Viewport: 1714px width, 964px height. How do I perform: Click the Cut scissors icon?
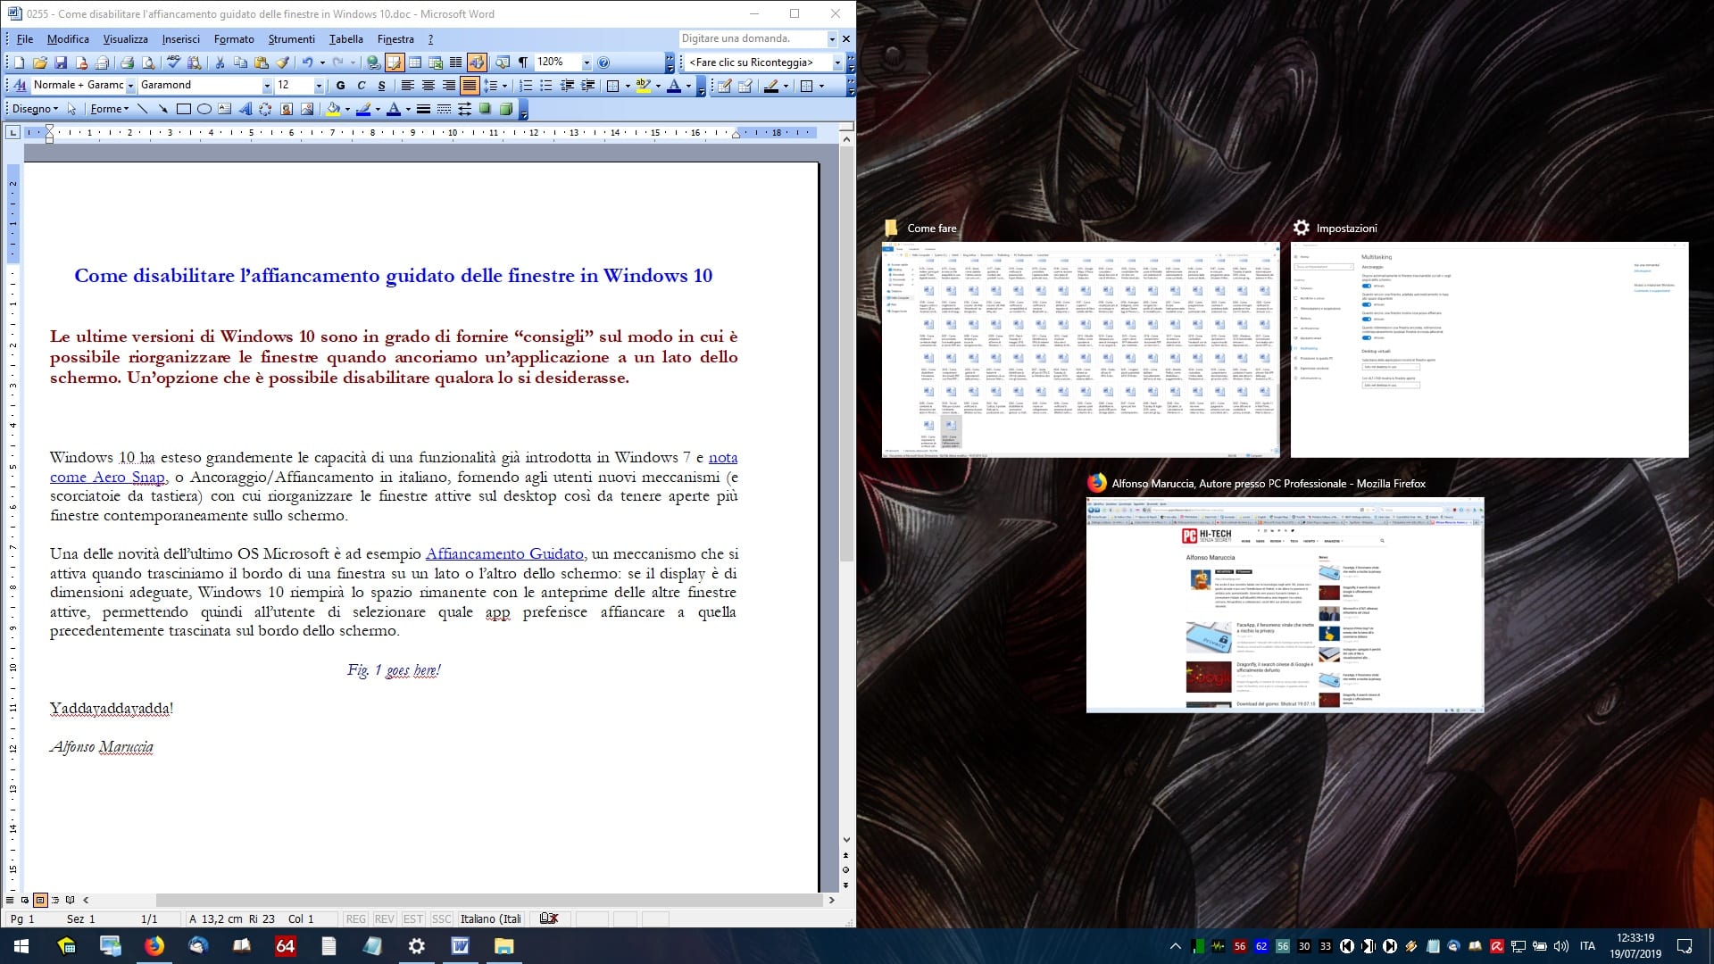pyautogui.click(x=219, y=62)
